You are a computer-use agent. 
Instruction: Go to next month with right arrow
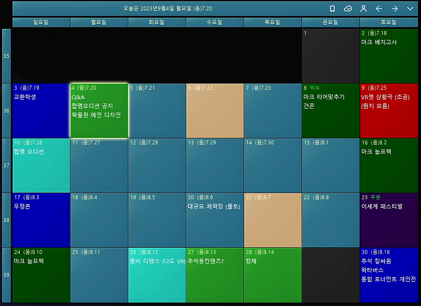click(x=394, y=9)
